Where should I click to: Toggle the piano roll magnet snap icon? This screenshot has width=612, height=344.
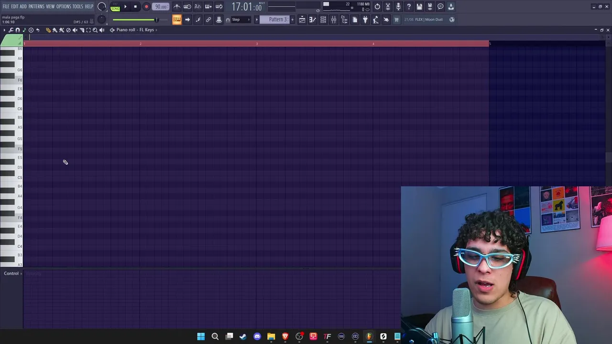[18, 30]
